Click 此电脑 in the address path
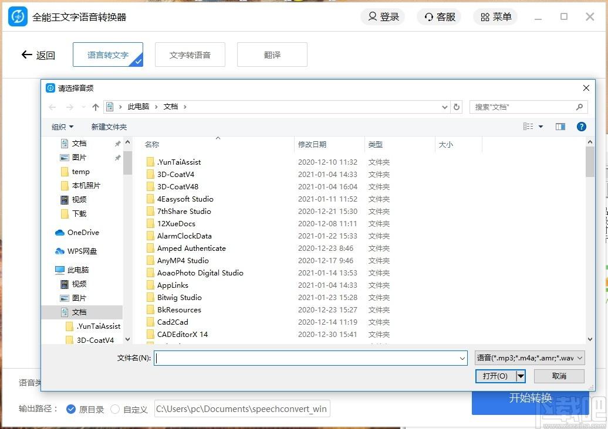608x429 pixels. point(139,107)
